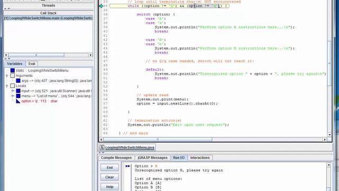The image size is (339, 191).
Task: Collapse the Arguments tree node
Action: point(7,75)
